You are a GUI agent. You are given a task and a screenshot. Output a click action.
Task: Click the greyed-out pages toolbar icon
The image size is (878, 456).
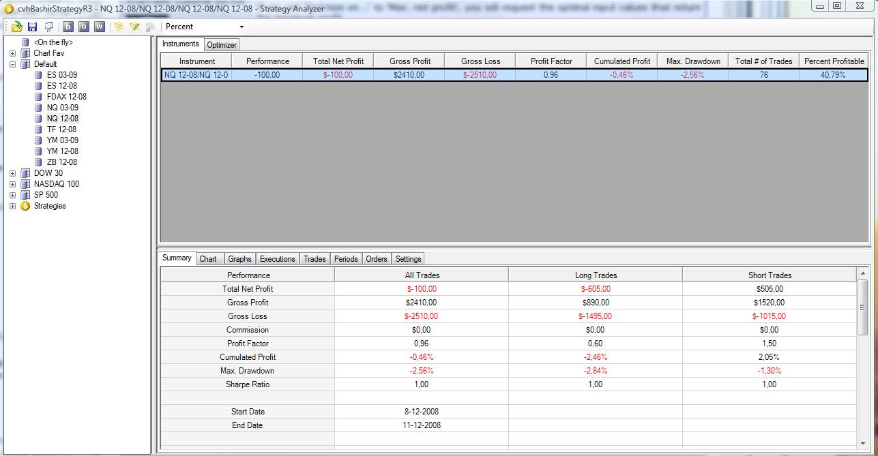pyautogui.click(x=149, y=27)
